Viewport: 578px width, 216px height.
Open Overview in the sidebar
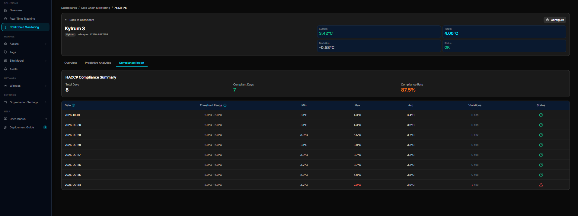(x=25, y=10)
